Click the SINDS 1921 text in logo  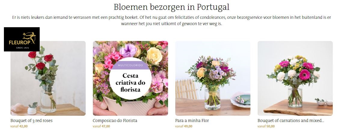[23, 48]
